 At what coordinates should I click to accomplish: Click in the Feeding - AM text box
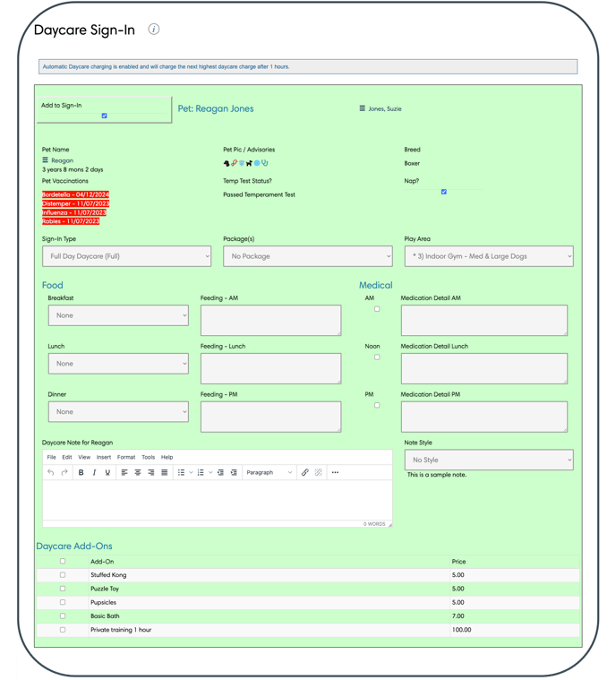tap(271, 321)
